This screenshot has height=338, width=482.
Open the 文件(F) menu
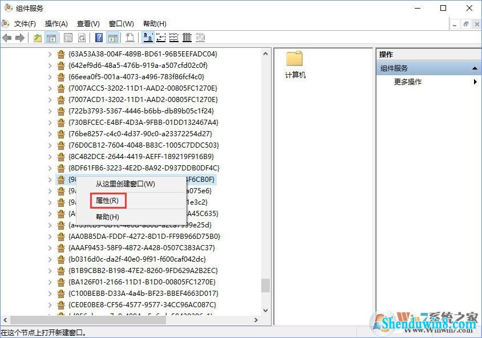coord(25,24)
